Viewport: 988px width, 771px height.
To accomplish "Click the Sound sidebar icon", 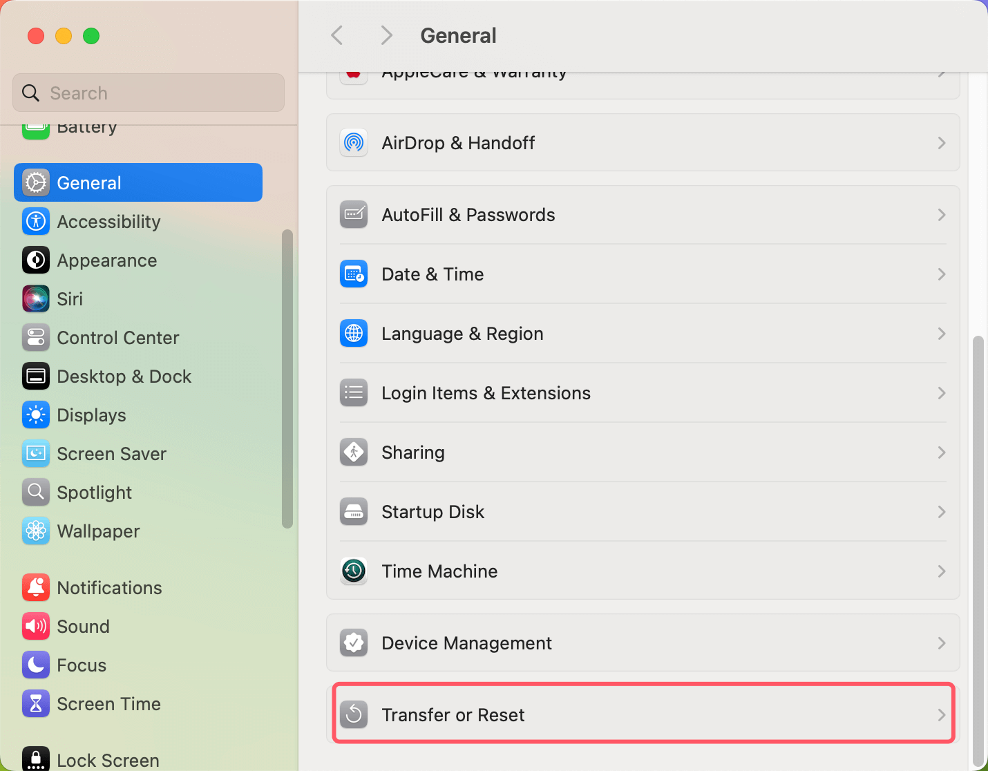I will click(35, 626).
